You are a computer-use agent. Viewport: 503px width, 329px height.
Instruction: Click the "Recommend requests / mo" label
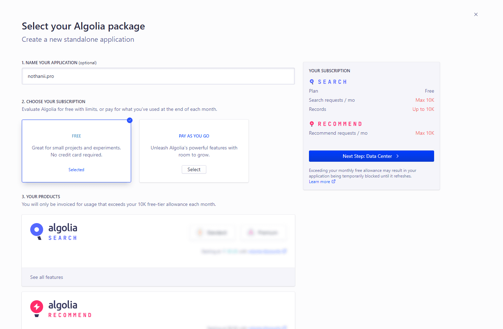coord(338,133)
